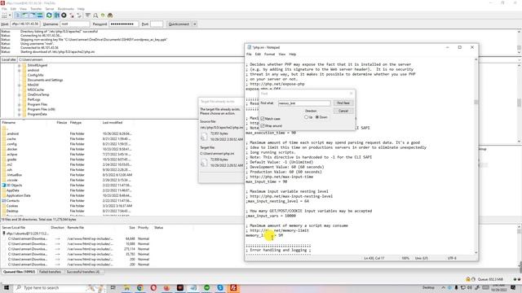Toggle synchronized browsing icon
This screenshot has height=293, width=522.
(103, 15)
